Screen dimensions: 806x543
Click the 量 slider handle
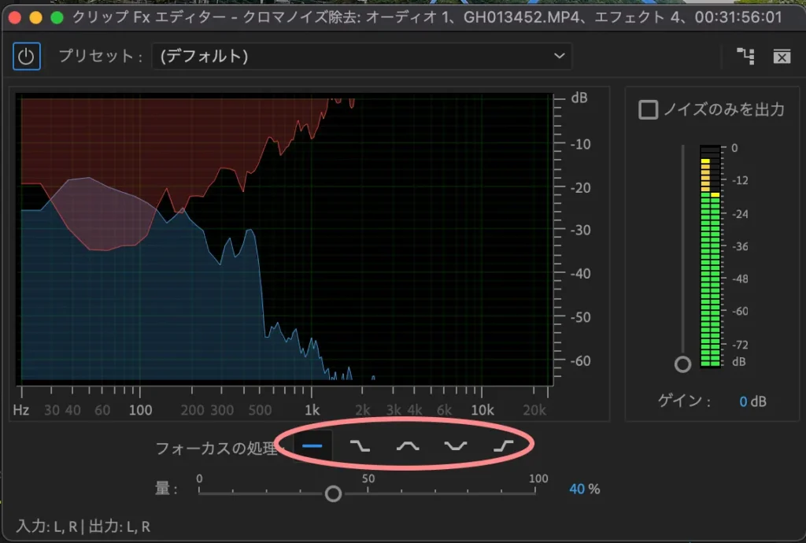pyautogui.click(x=334, y=493)
